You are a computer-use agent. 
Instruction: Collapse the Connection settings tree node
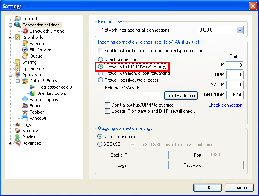coord(10,25)
